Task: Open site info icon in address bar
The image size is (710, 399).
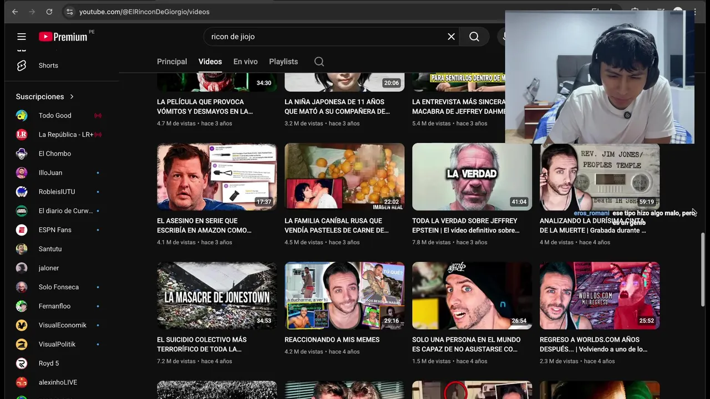Action: (x=69, y=12)
